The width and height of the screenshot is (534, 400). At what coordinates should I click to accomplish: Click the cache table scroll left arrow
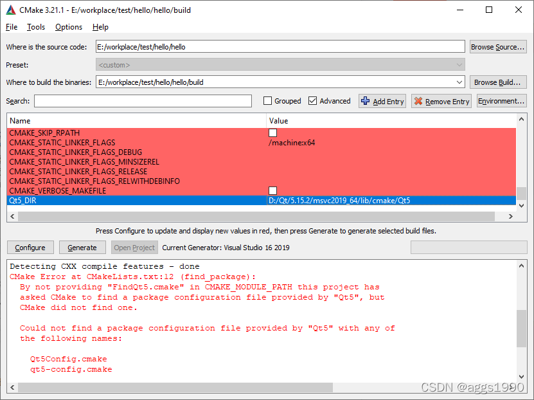point(13,216)
